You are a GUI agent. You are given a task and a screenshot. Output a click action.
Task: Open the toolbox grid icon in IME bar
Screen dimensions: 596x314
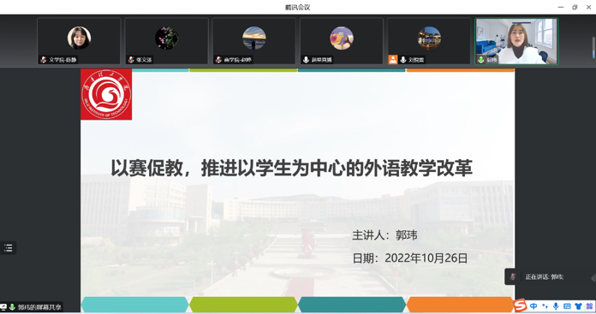[x=589, y=306]
